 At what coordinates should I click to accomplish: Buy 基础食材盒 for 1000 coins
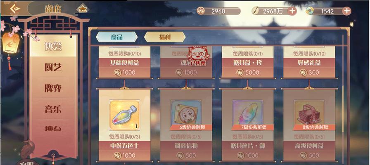125,73
